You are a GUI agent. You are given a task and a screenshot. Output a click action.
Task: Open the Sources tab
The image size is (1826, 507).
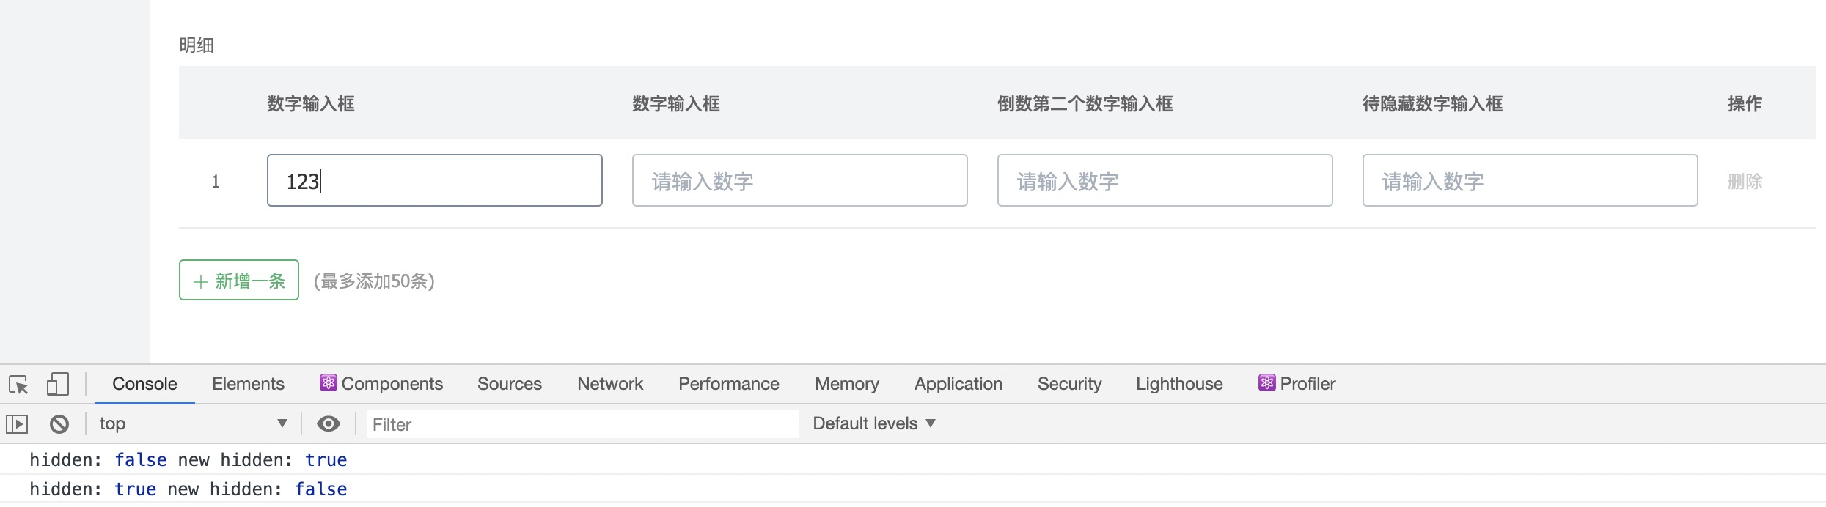pos(509,384)
